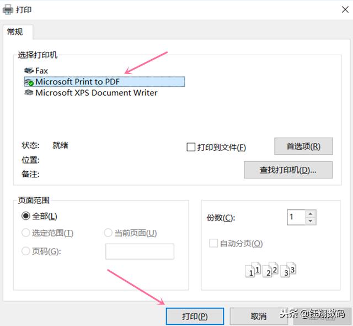Enable the 打印到文件(F) checkbox
This screenshot has width=353, height=326.
[x=191, y=147]
